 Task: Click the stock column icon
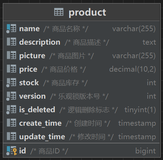(x=11, y=82)
